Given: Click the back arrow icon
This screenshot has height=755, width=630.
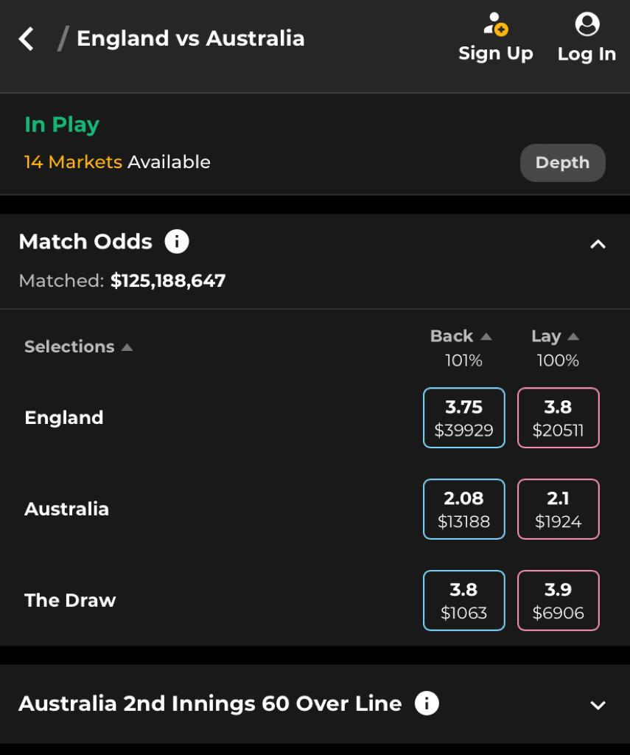Looking at the screenshot, I should 27,38.
